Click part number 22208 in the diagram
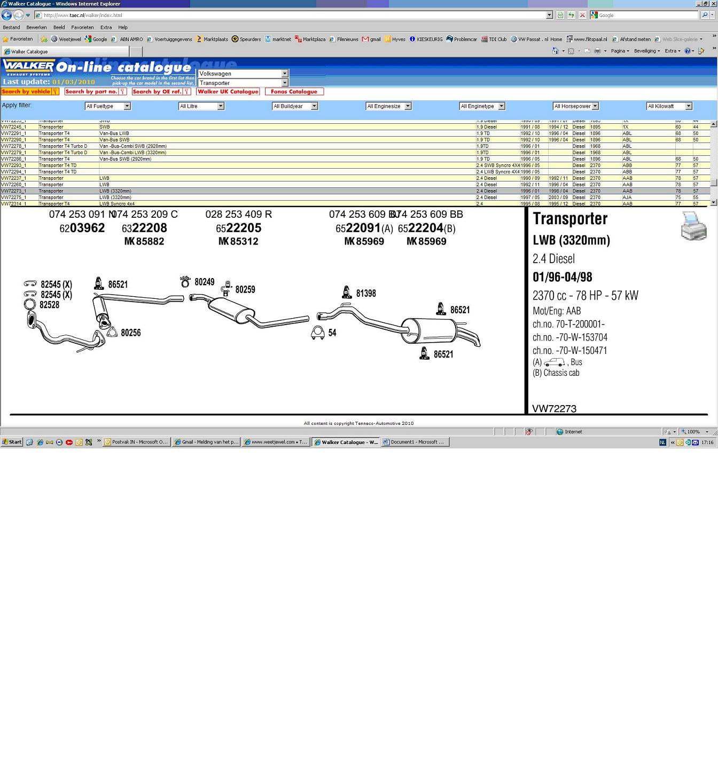The image size is (718, 775). [145, 228]
